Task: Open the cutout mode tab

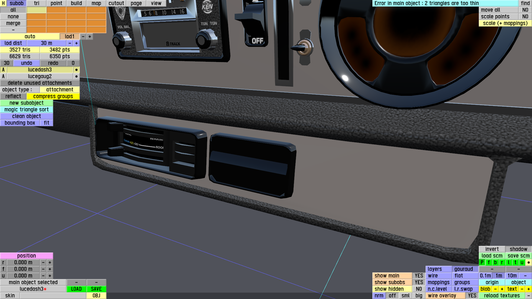Action: pyautogui.click(x=116, y=3)
